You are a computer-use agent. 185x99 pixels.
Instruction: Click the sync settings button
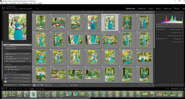[177, 85]
